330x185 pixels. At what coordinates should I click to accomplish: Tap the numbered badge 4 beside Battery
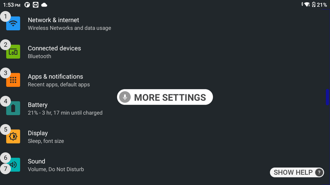[5, 101]
